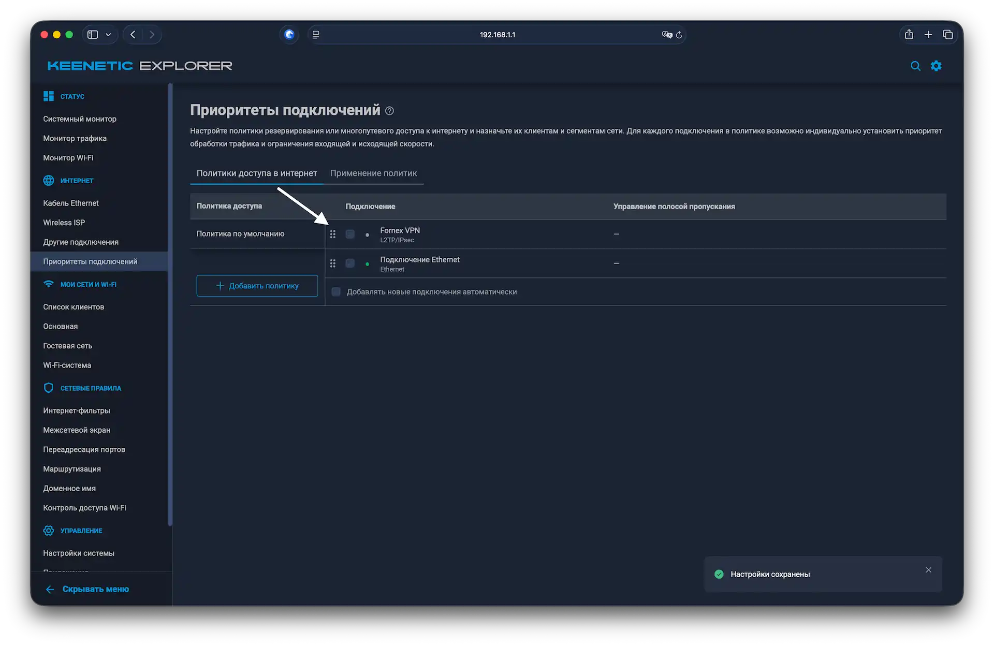Click drag handle of Ethernet connection row
This screenshot has height=646, width=994.
(333, 263)
